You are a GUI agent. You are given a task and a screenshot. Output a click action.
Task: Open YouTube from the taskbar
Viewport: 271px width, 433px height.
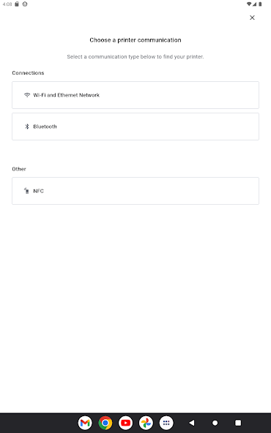125,423
